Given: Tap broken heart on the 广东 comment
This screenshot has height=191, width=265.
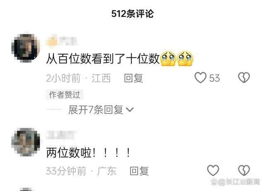Looking at the screenshot, I should (x=244, y=170).
